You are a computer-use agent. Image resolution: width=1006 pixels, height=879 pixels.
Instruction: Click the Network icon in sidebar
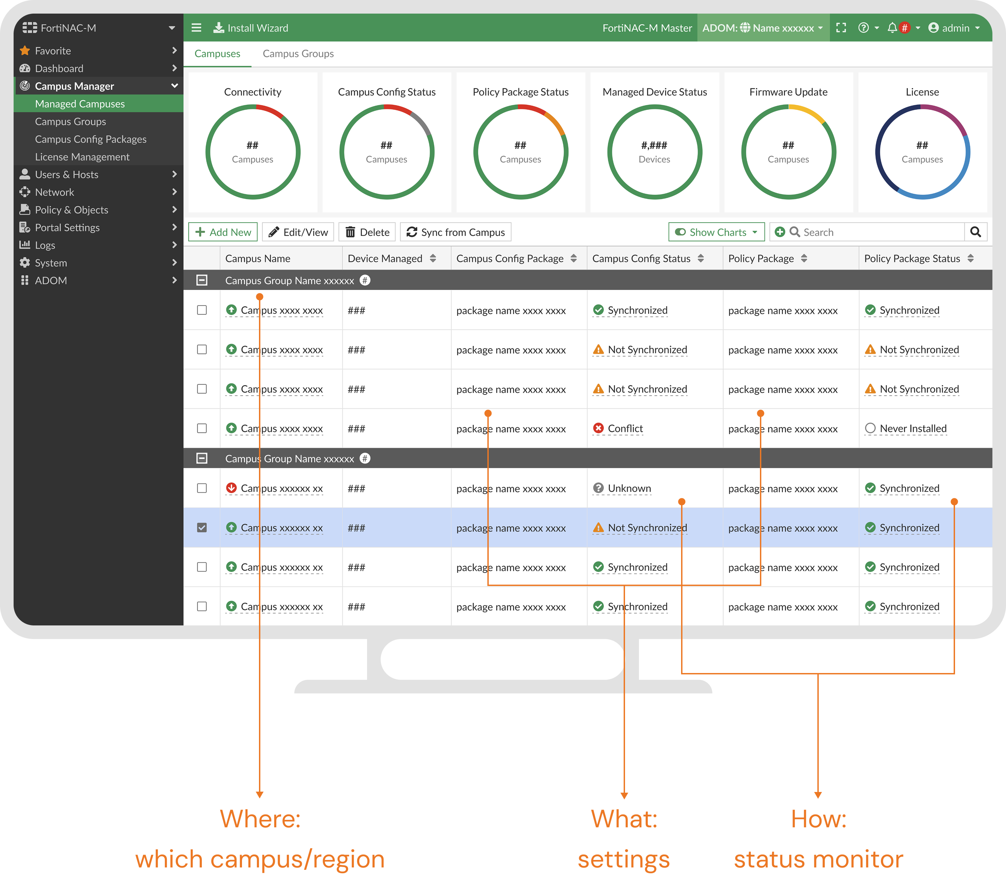[25, 192]
